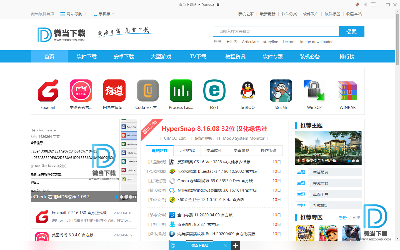This screenshot has height=250, width=400.
Task: Select the APP tab in 推荐专区
Action: point(356,218)
